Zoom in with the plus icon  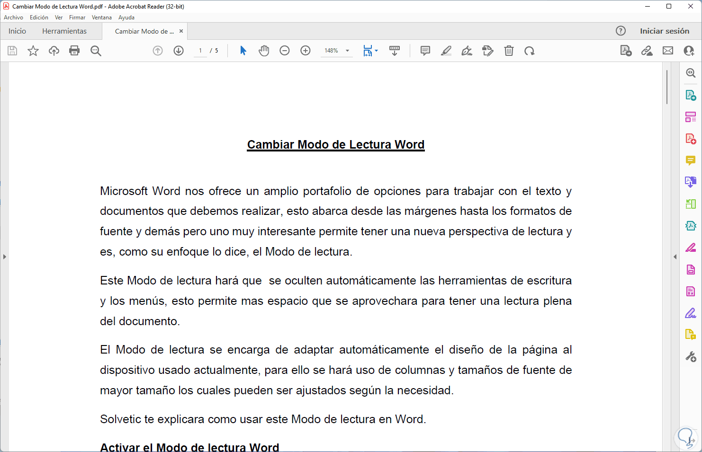coord(306,51)
